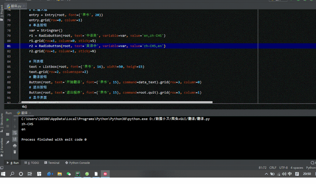316x184 pixels.
Task: Clear console output with trash icon
Action: (15, 152)
